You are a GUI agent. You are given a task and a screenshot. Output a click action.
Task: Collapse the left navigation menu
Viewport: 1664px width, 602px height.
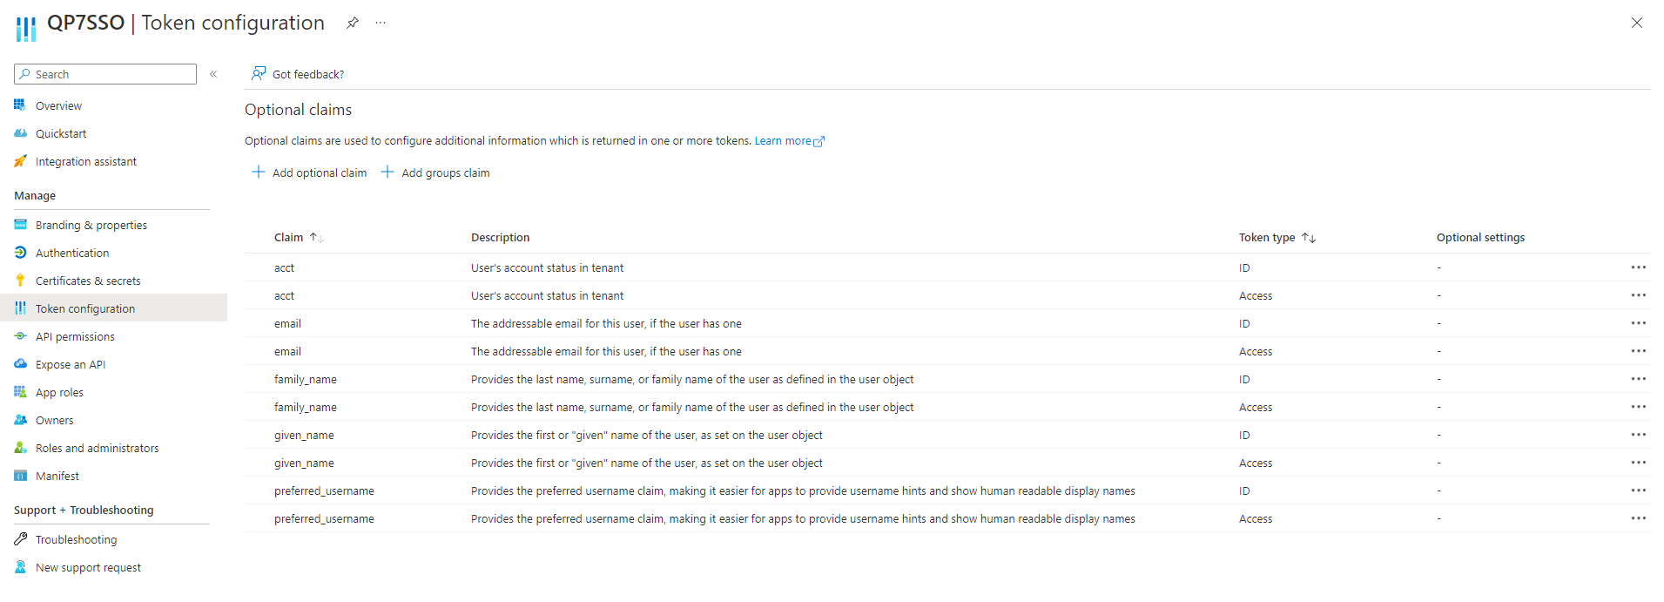(213, 74)
